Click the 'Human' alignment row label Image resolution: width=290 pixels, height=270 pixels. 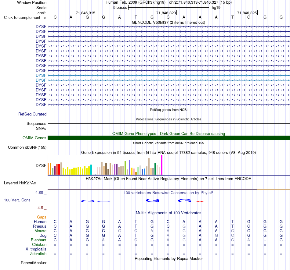pos(40,222)
